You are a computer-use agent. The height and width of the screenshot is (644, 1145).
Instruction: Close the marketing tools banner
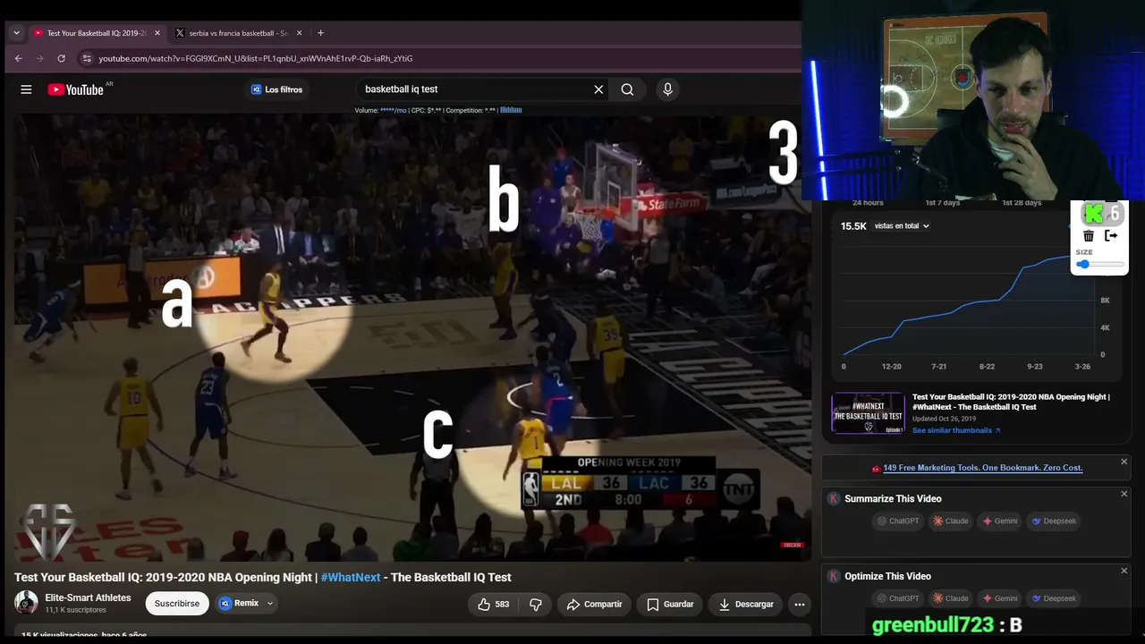[1124, 462]
